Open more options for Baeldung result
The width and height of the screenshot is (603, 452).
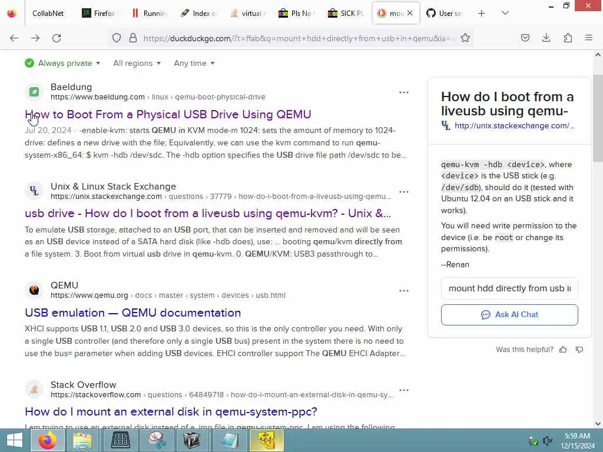404,92
